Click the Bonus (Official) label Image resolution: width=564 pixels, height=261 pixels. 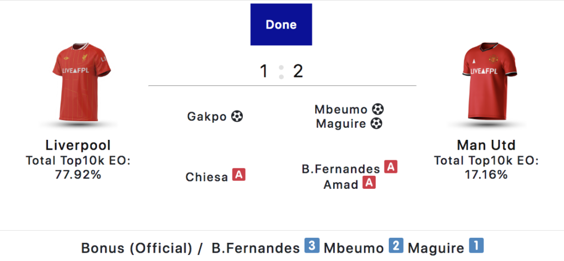pyautogui.click(x=137, y=247)
